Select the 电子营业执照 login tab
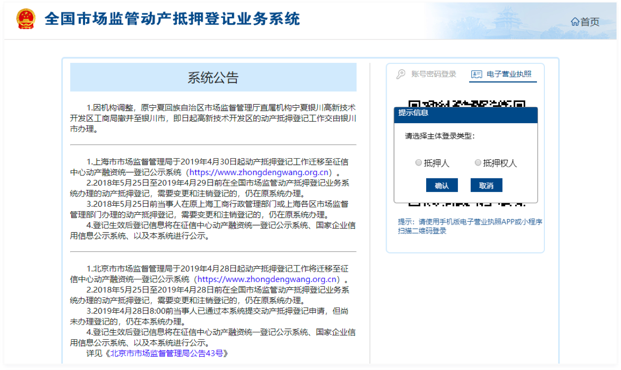Image resolution: width=621 pixels, height=370 pixels. (x=509, y=74)
